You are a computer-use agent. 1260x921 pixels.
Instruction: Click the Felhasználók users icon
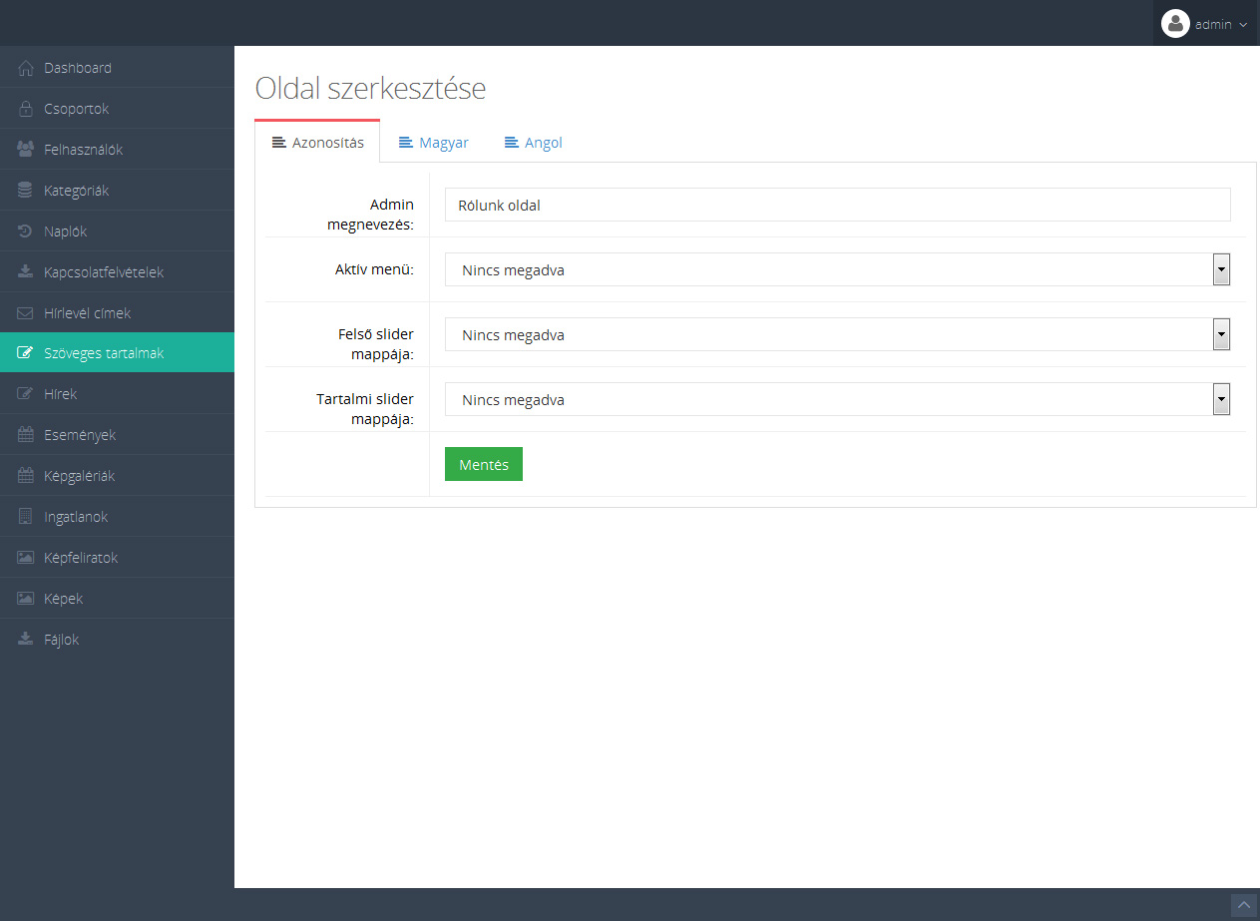click(x=26, y=150)
